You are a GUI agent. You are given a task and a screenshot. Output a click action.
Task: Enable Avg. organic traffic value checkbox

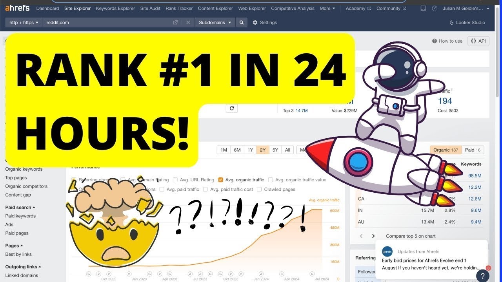click(x=271, y=180)
